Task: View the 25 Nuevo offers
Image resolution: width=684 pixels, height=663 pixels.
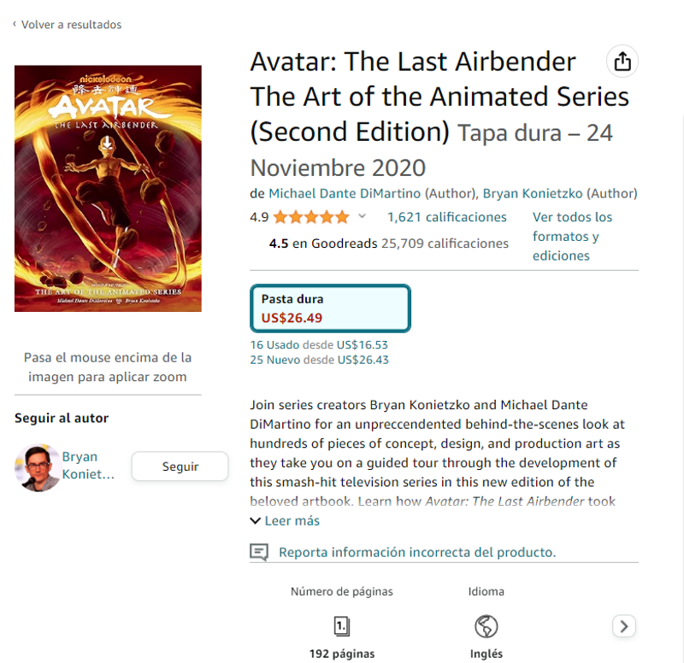Action: (x=319, y=360)
